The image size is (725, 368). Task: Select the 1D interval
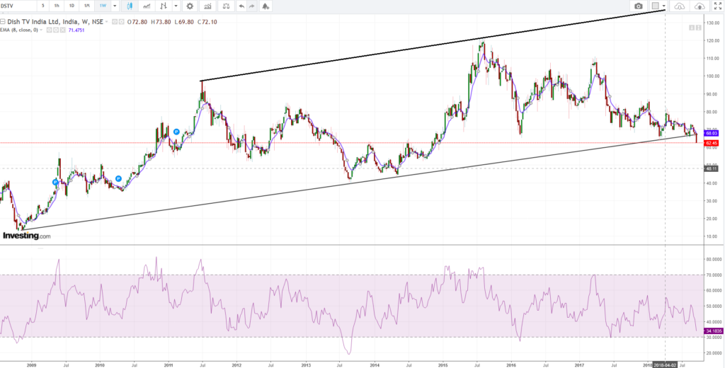(x=72, y=6)
